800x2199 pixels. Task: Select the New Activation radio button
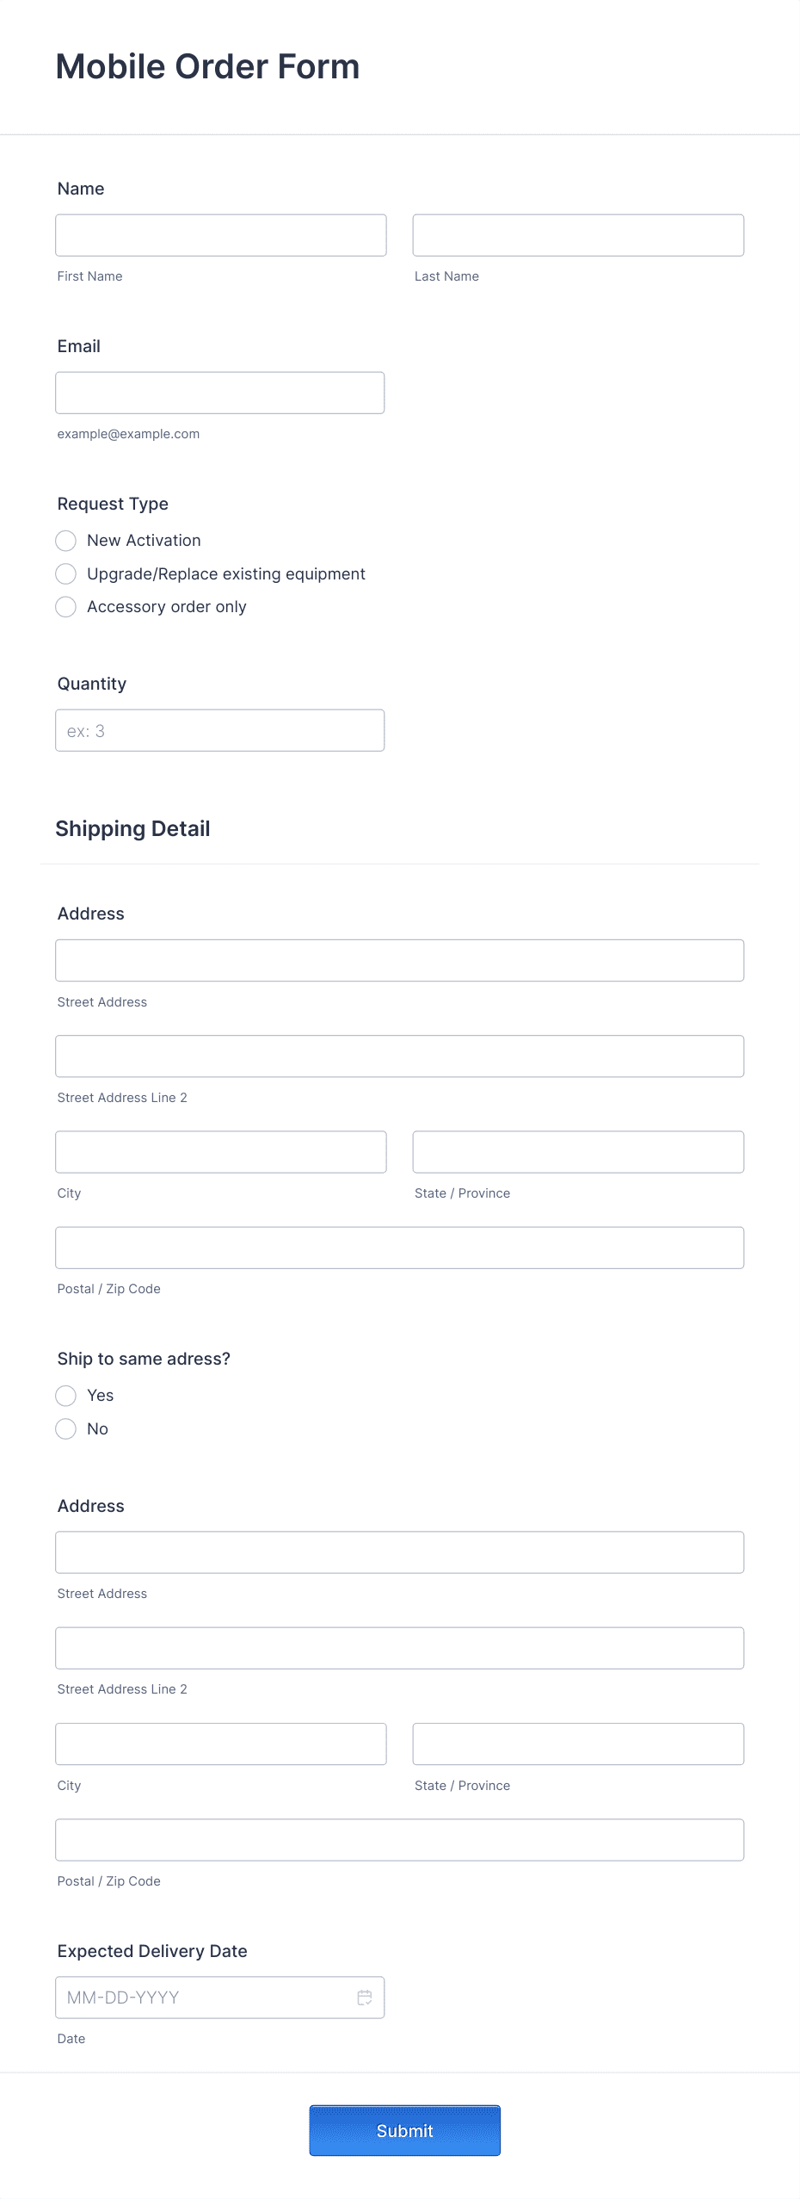tap(66, 541)
